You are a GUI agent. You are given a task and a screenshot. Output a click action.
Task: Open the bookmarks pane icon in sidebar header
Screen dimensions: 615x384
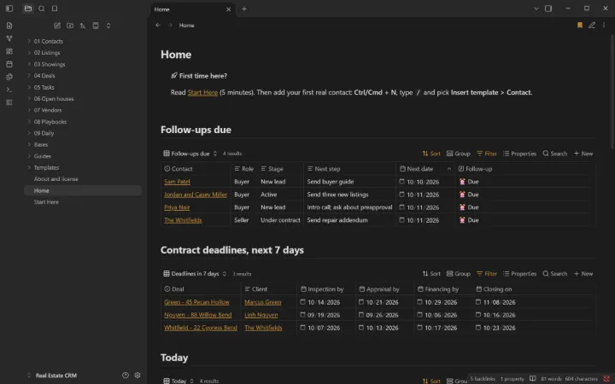click(x=55, y=9)
